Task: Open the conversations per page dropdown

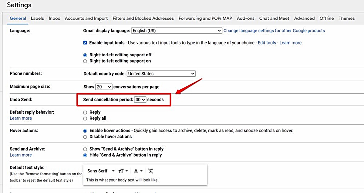Action: [x=104, y=87]
